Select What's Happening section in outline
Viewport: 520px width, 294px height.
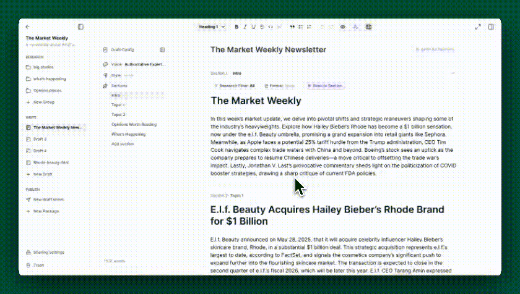(x=128, y=134)
